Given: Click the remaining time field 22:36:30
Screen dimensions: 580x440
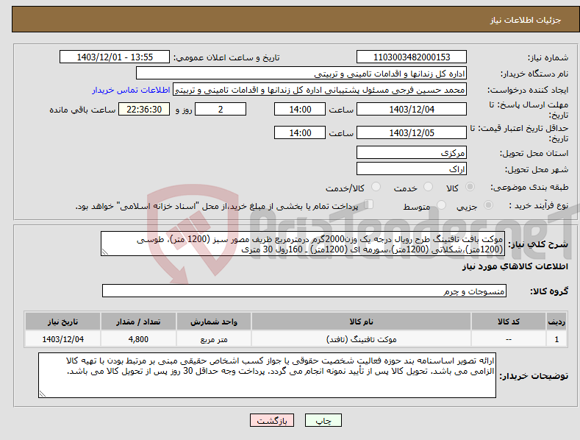Looking at the screenshot, I should (144, 109).
